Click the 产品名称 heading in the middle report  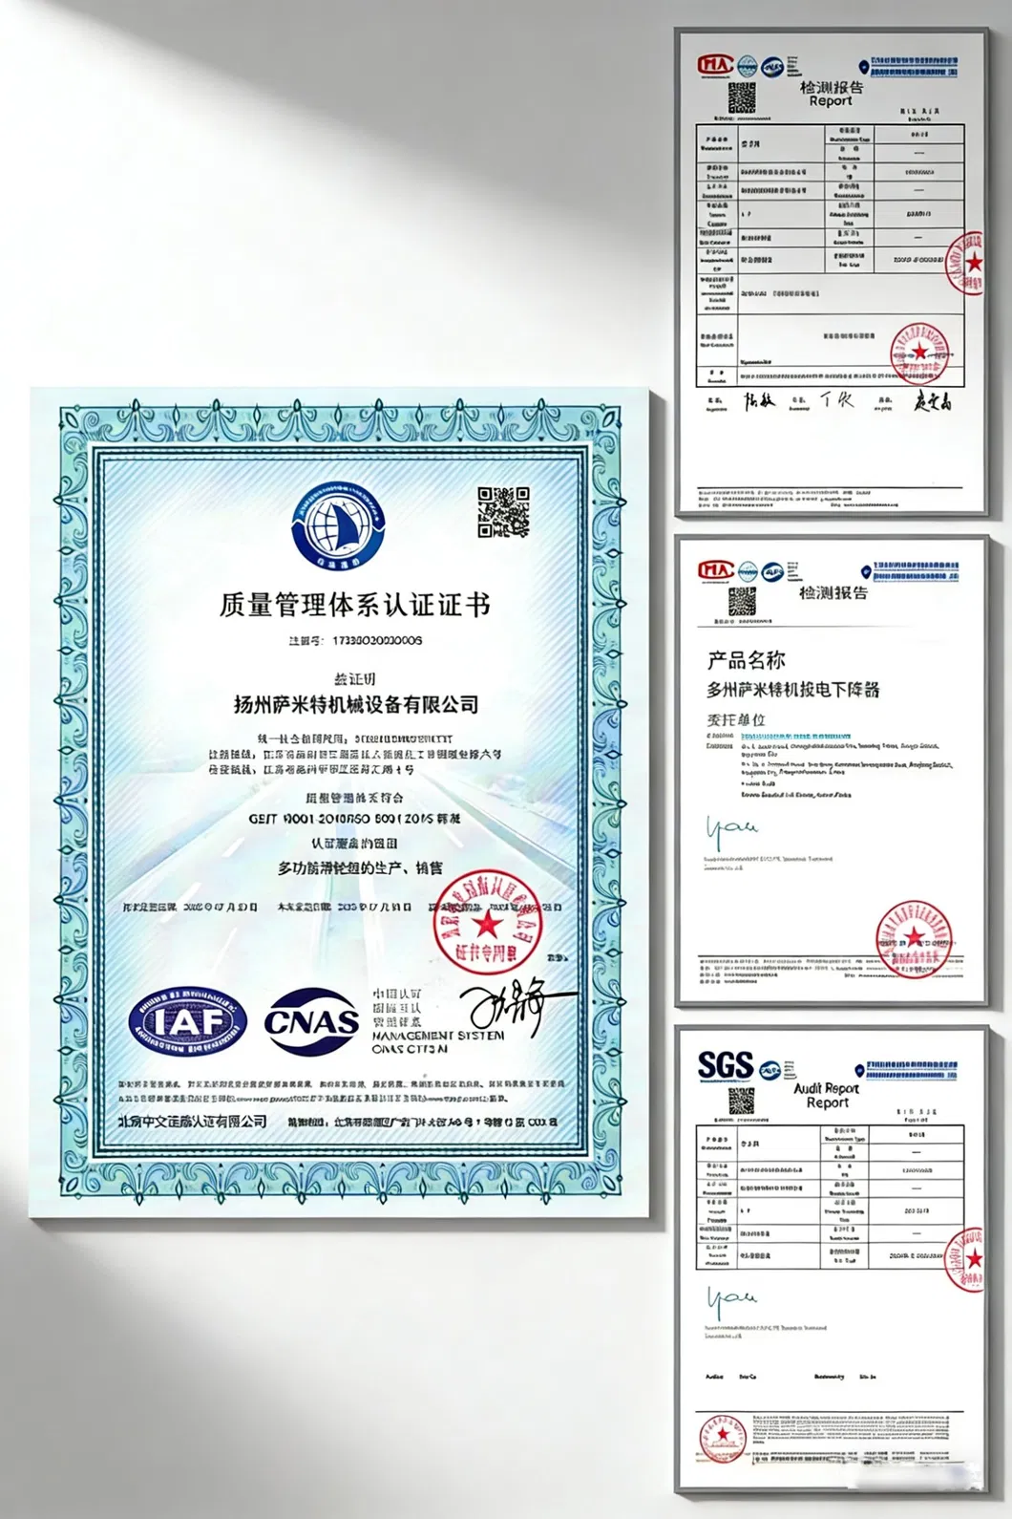746,660
